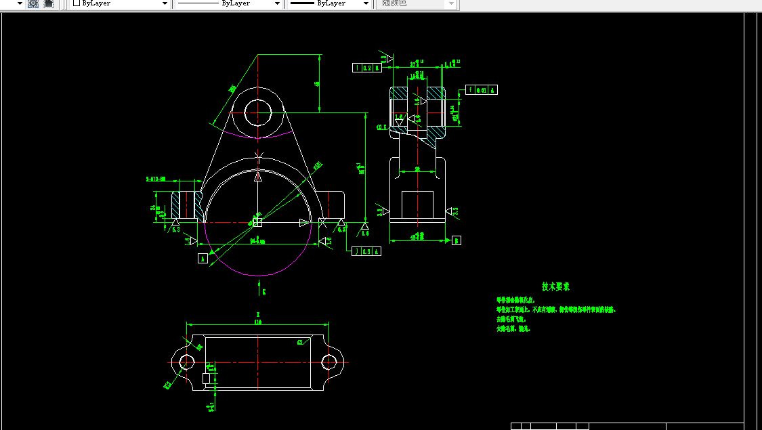Select the datum B box in side view

point(457,240)
